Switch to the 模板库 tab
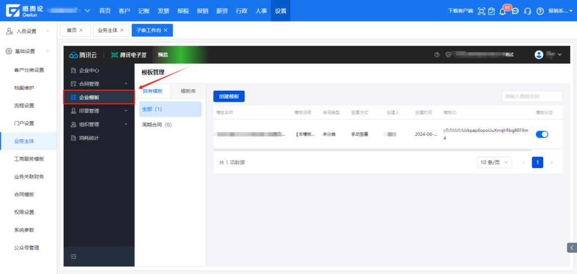Viewport: 577px width, 274px height. pyautogui.click(x=188, y=91)
